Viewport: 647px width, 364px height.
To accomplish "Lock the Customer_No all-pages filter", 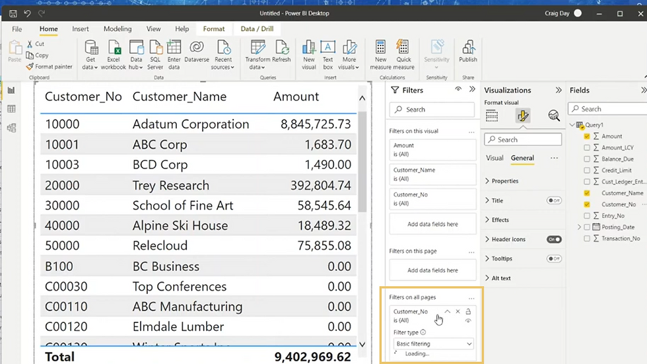I will coord(468,312).
